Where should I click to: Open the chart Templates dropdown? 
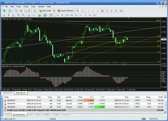click(51, 15)
